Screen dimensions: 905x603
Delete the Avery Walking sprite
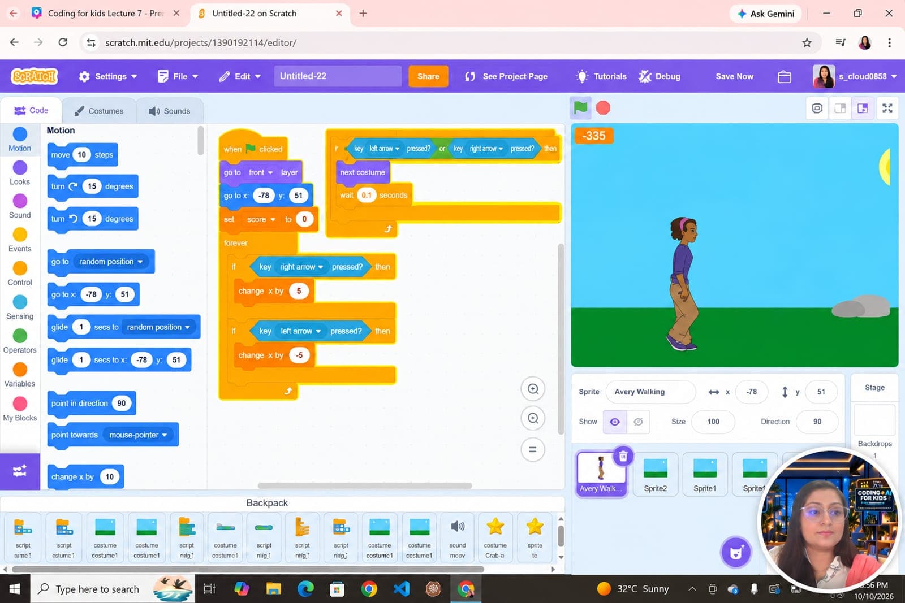pos(623,456)
